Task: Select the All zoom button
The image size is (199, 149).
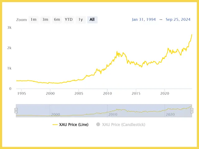Action: click(92, 20)
